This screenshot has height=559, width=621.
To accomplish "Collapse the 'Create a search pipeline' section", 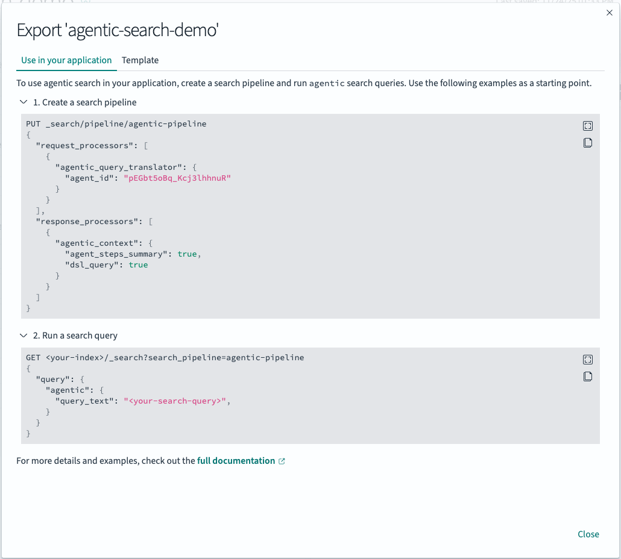I will 24,102.
